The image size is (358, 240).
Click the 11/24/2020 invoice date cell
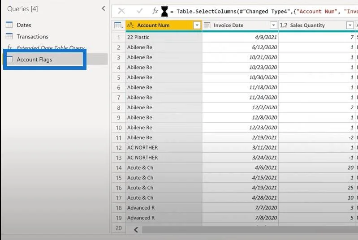click(240, 98)
